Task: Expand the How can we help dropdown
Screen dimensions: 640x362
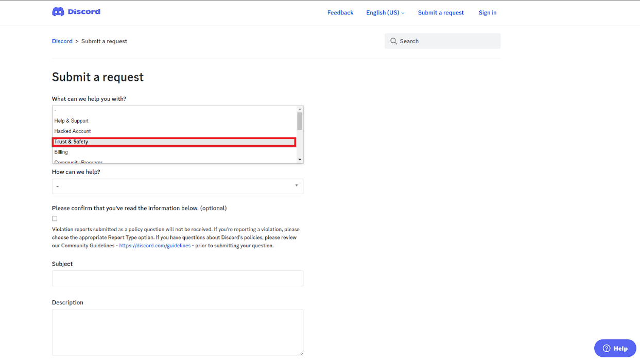Action: click(178, 186)
